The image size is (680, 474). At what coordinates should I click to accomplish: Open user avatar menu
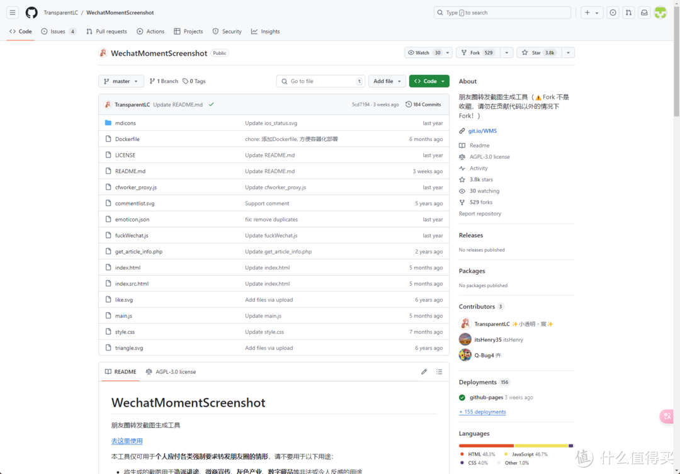coord(660,13)
